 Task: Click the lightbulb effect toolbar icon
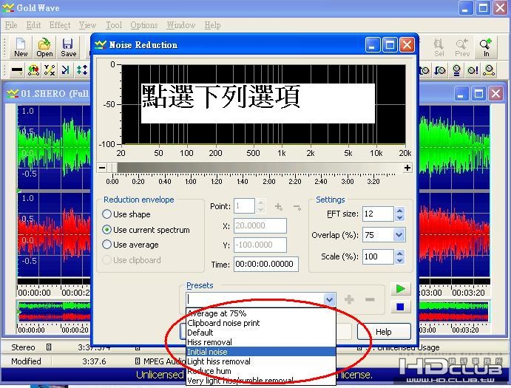(x=456, y=70)
